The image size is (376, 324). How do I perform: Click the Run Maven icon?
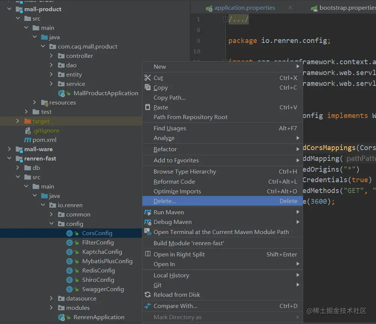click(148, 212)
